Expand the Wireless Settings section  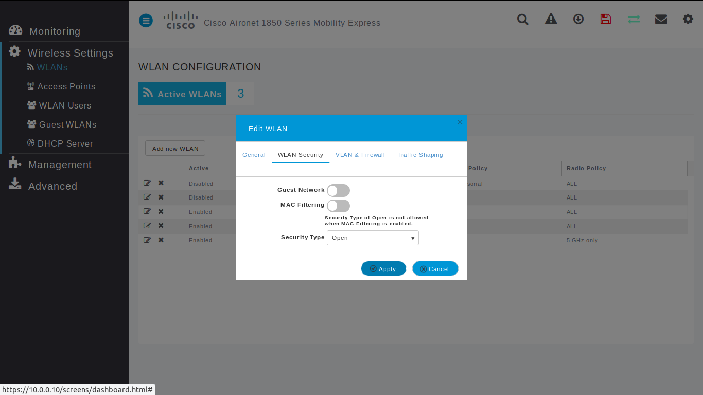70,53
